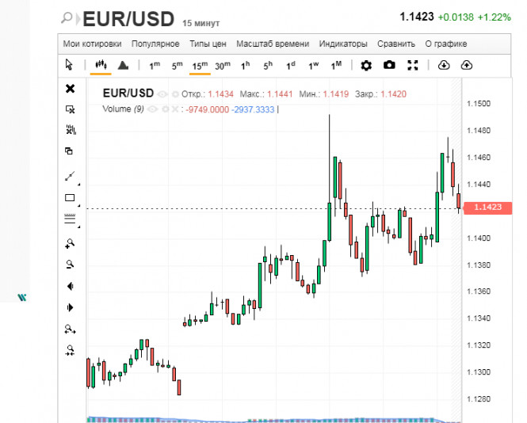Viewport: 527px width, 423px height.
Task: Expand the line tool submenu arrow
Action: point(79,185)
